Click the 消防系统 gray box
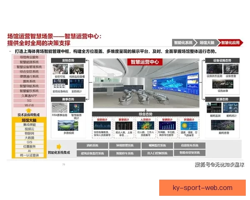The height and width of the screenshot is (200, 250). pyautogui.click(x=92, y=145)
